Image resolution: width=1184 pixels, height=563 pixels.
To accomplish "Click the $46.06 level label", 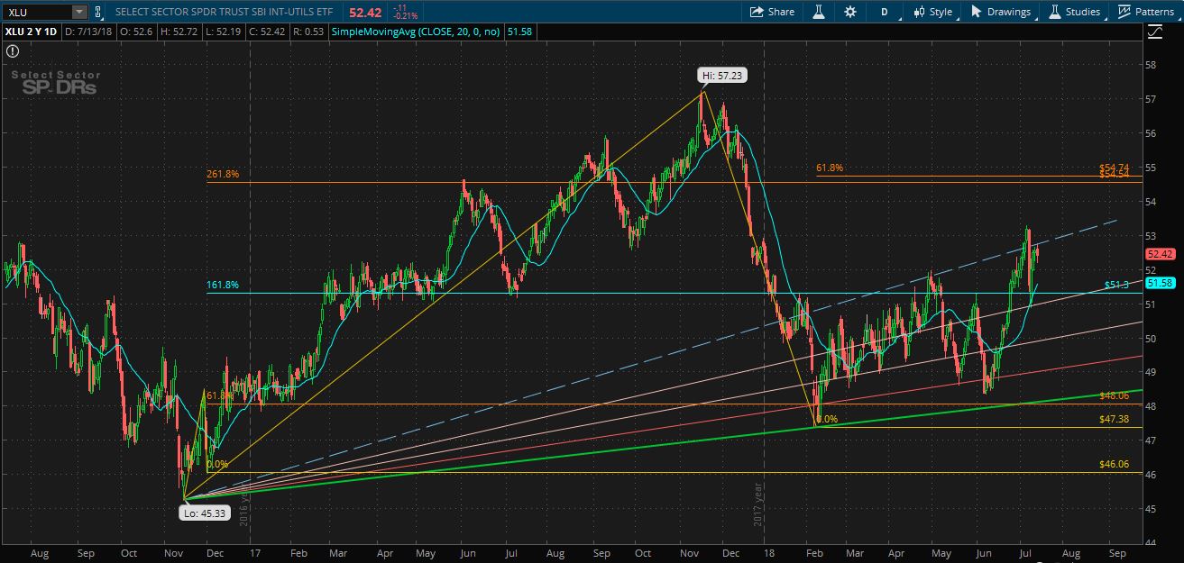I will (1115, 465).
